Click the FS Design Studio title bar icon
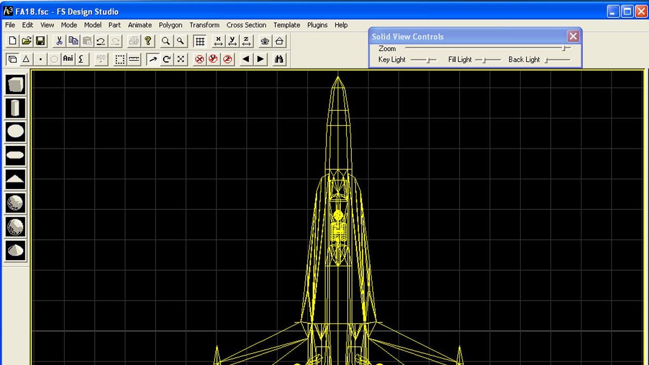The width and height of the screenshot is (649, 365). [x=8, y=11]
